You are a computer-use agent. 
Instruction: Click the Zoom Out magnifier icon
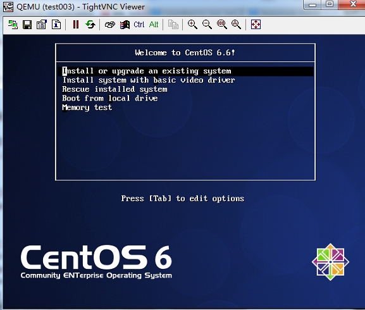point(207,25)
